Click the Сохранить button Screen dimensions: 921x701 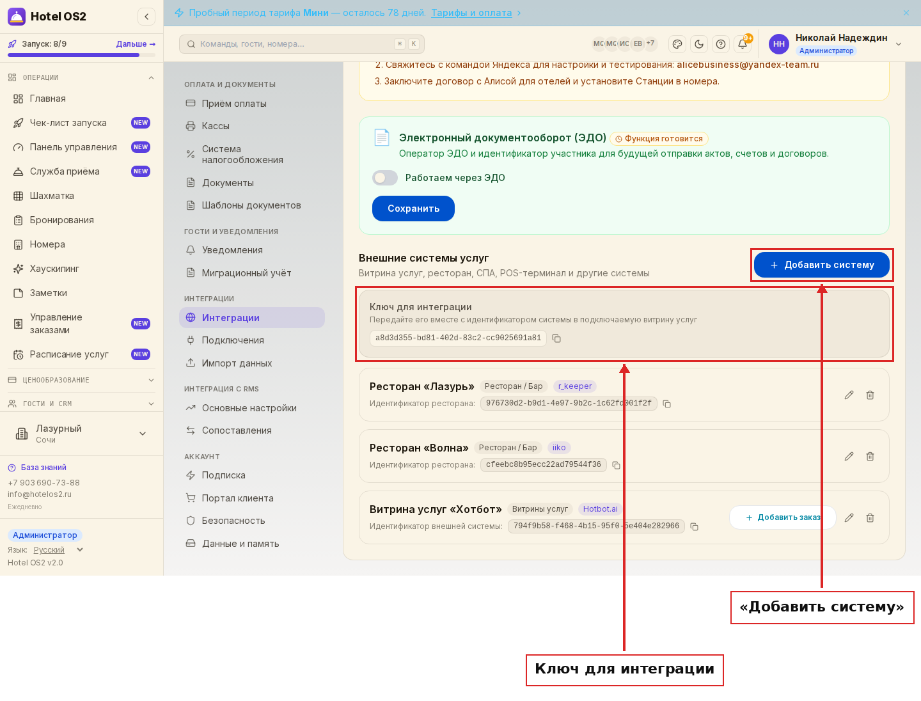(413, 209)
